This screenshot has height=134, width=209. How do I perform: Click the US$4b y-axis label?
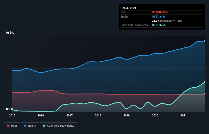point(10,33)
